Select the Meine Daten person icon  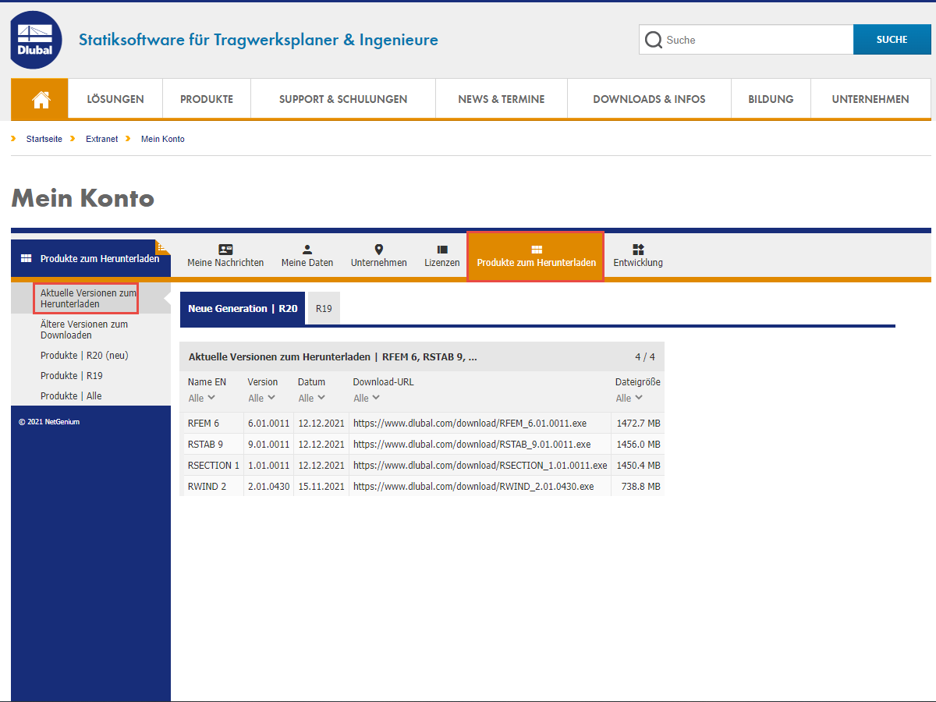[307, 251]
